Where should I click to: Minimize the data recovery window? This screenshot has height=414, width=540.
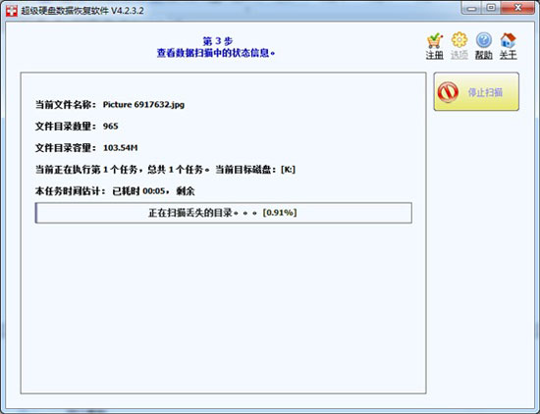click(471, 8)
